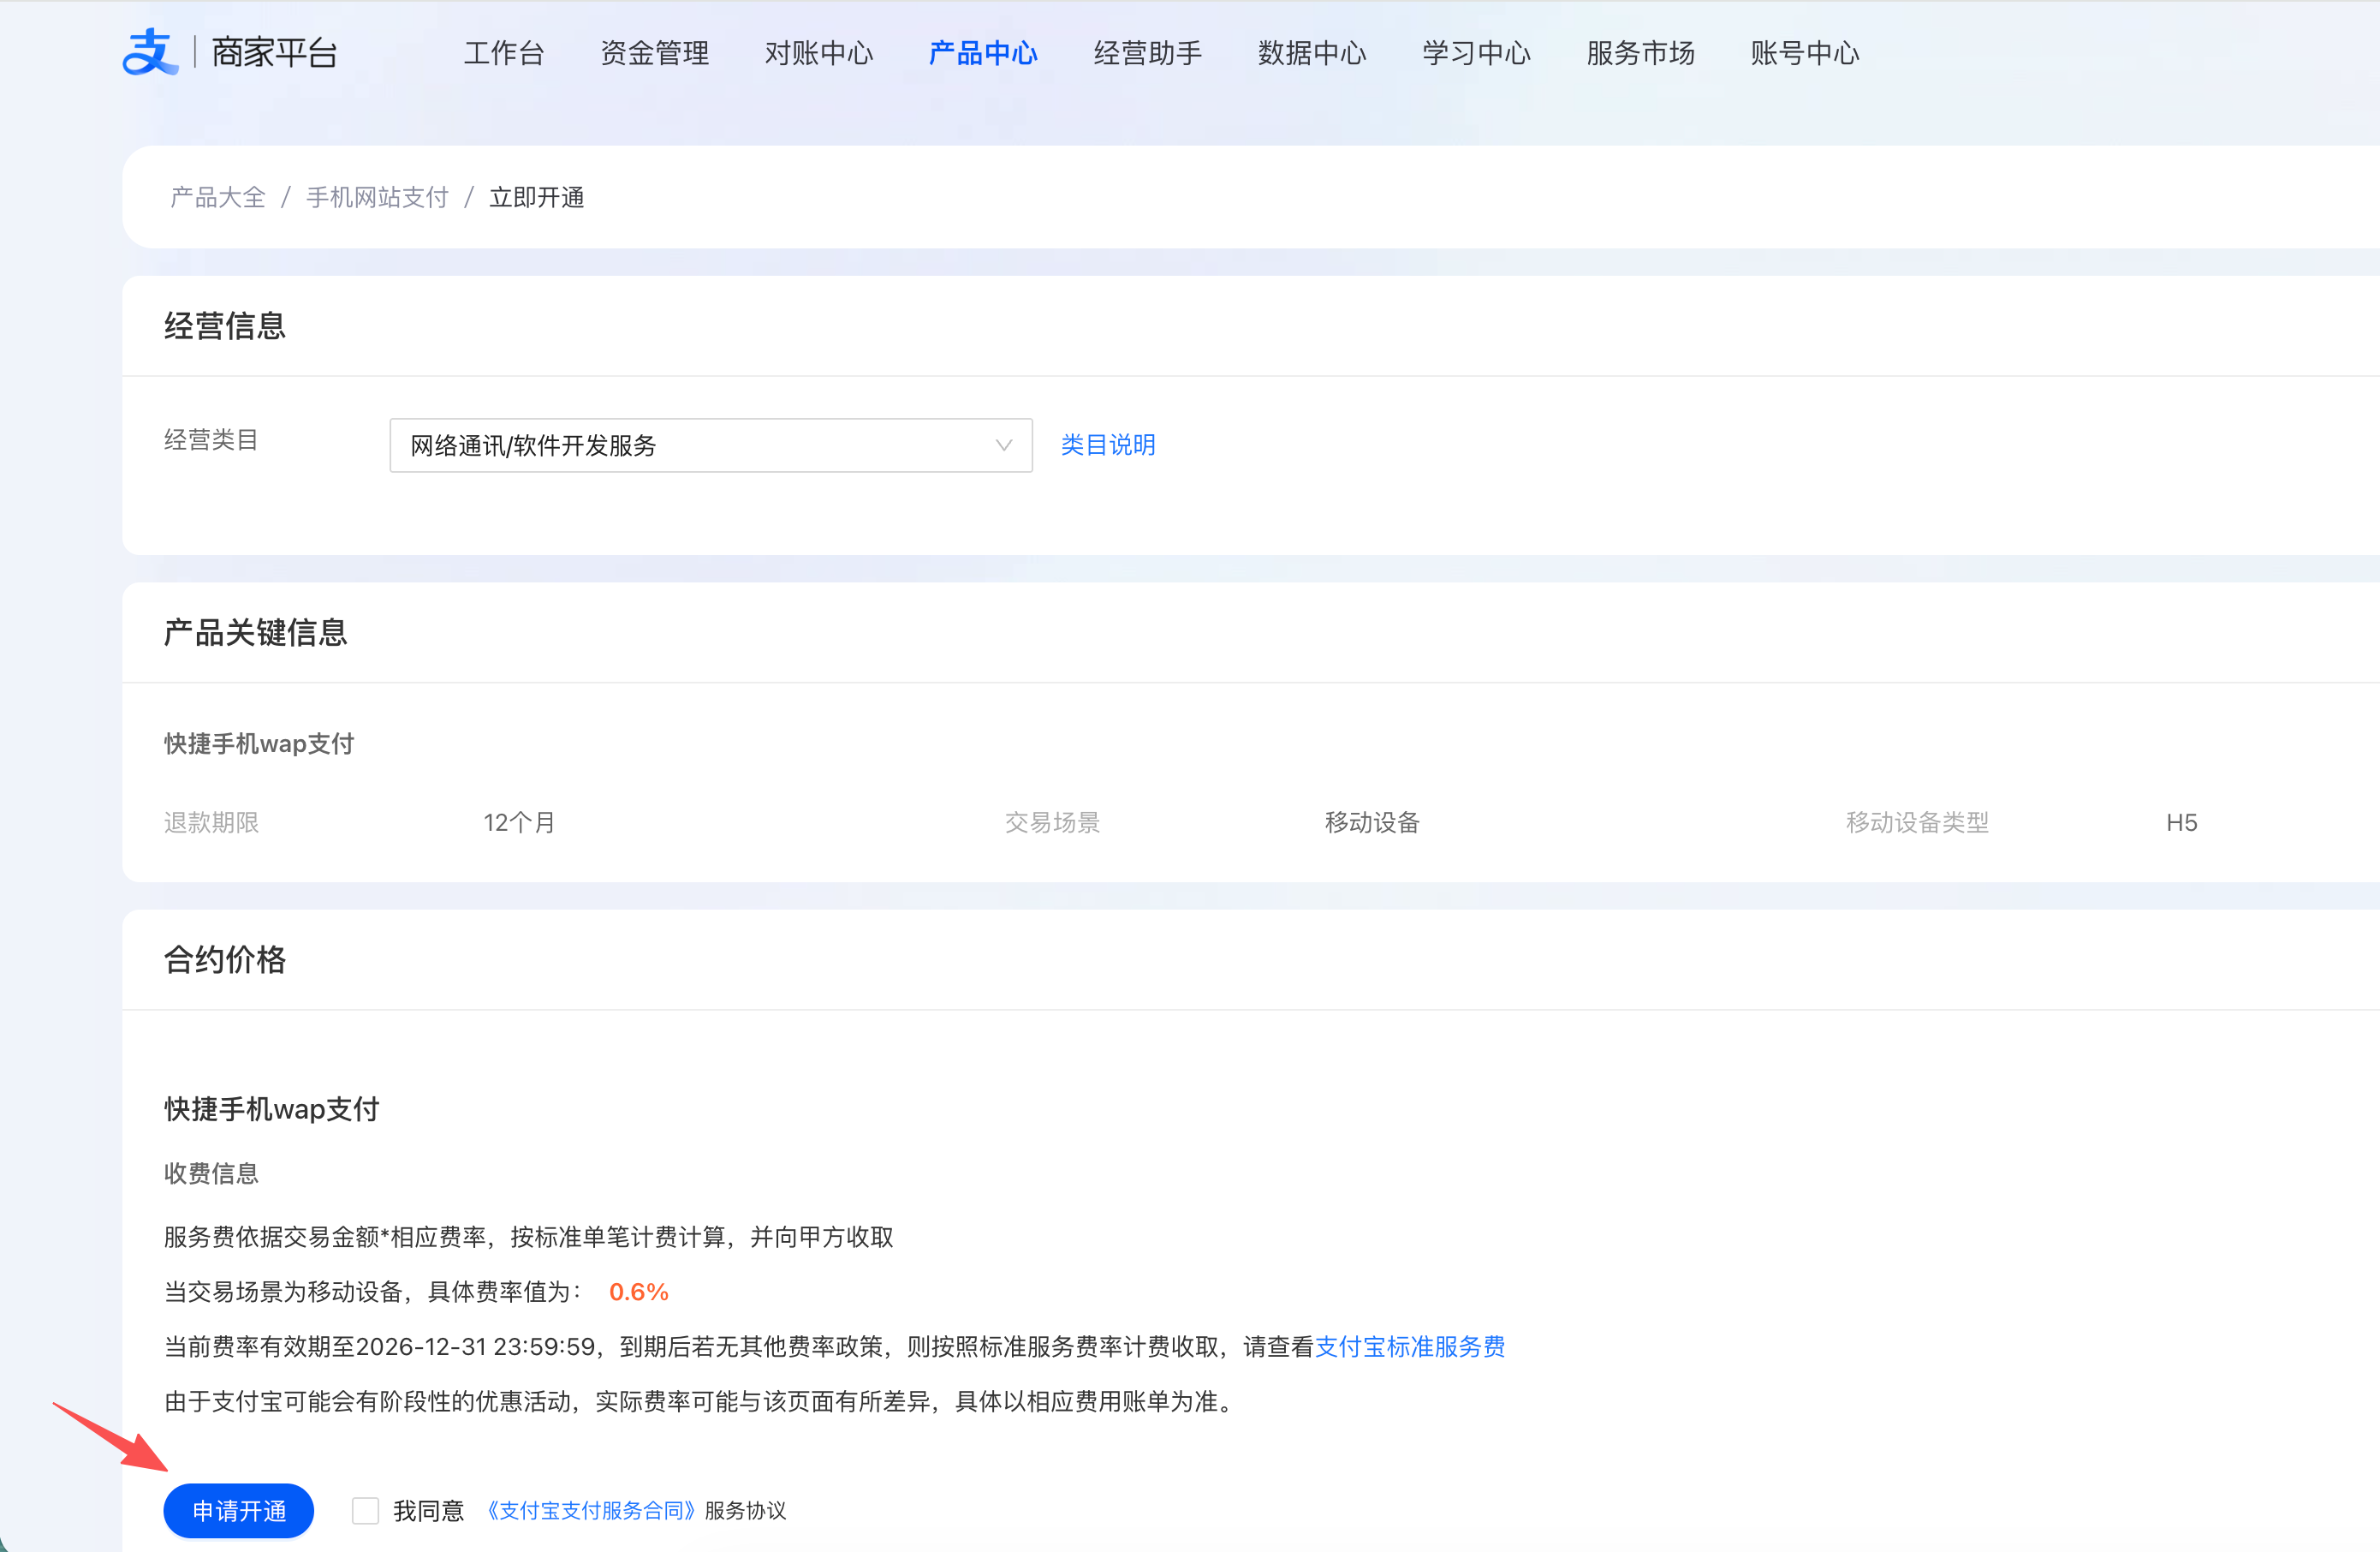The width and height of the screenshot is (2380, 1552).
Task: Open the 经营助手 menu
Action: [x=1147, y=53]
